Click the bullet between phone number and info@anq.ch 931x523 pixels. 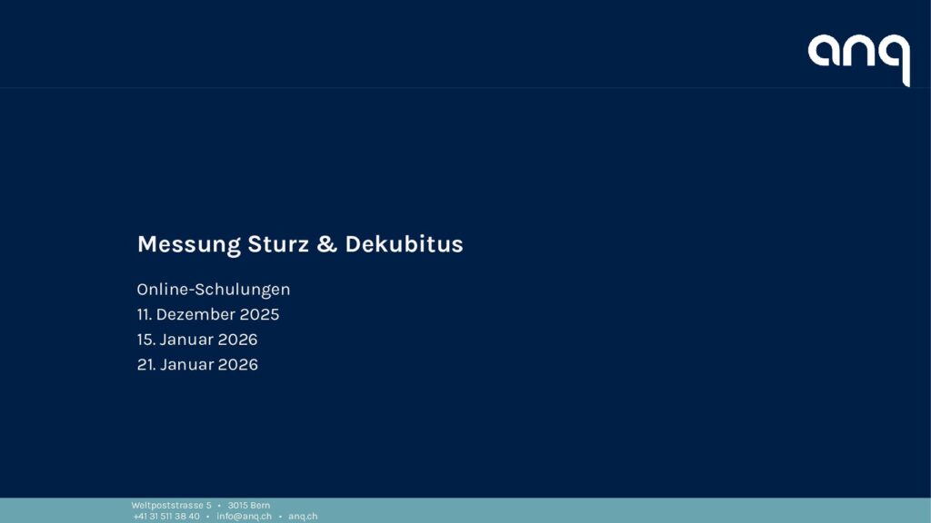[x=208, y=517]
